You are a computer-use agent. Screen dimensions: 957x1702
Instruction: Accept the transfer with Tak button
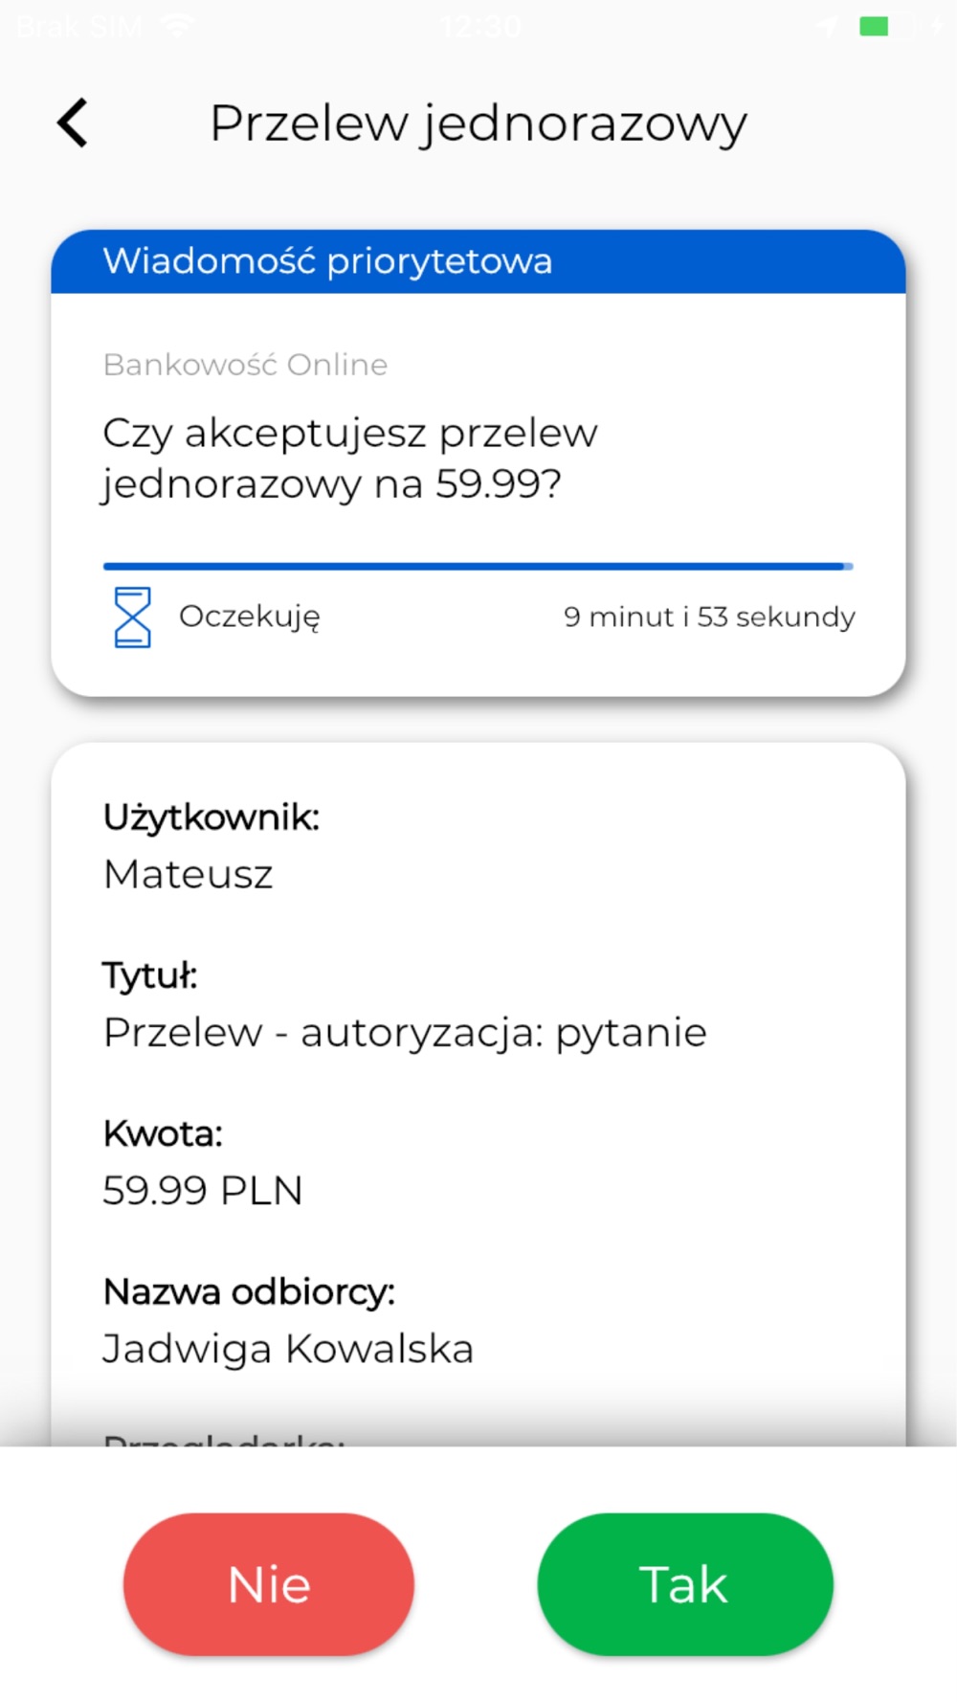click(685, 1584)
